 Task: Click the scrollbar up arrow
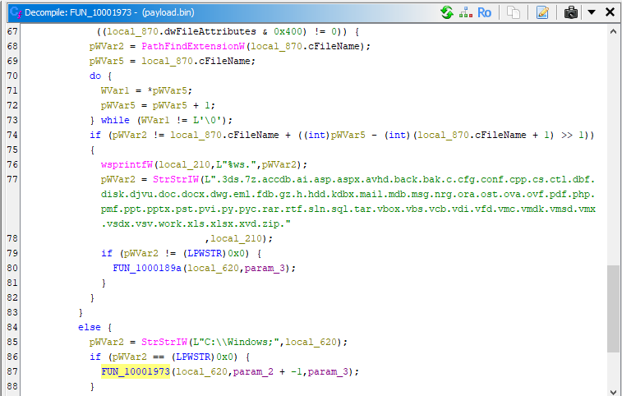613,32
